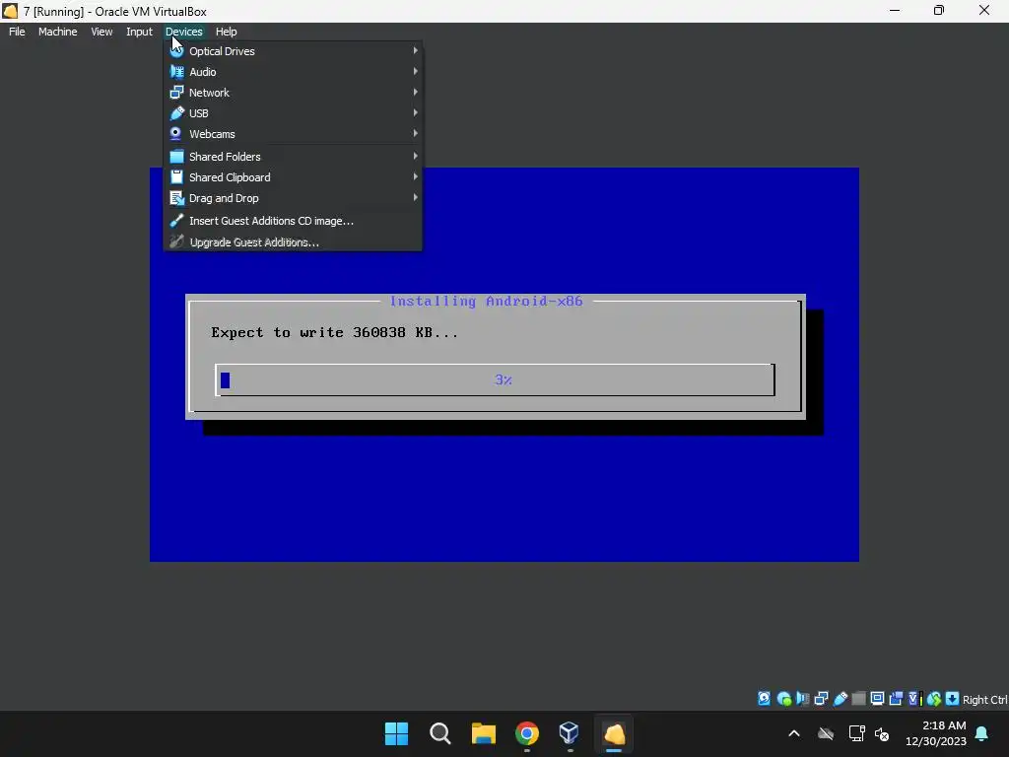Click the audio status bar icon
Viewport: 1009px width, 757px height.
click(802, 699)
